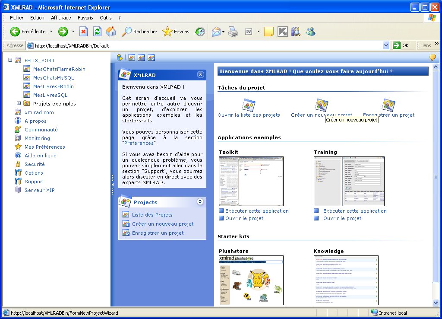This screenshot has width=442, height=319.
Task: Click the 'Enregistrer un projet' task icon
Action: click(x=388, y=105)
